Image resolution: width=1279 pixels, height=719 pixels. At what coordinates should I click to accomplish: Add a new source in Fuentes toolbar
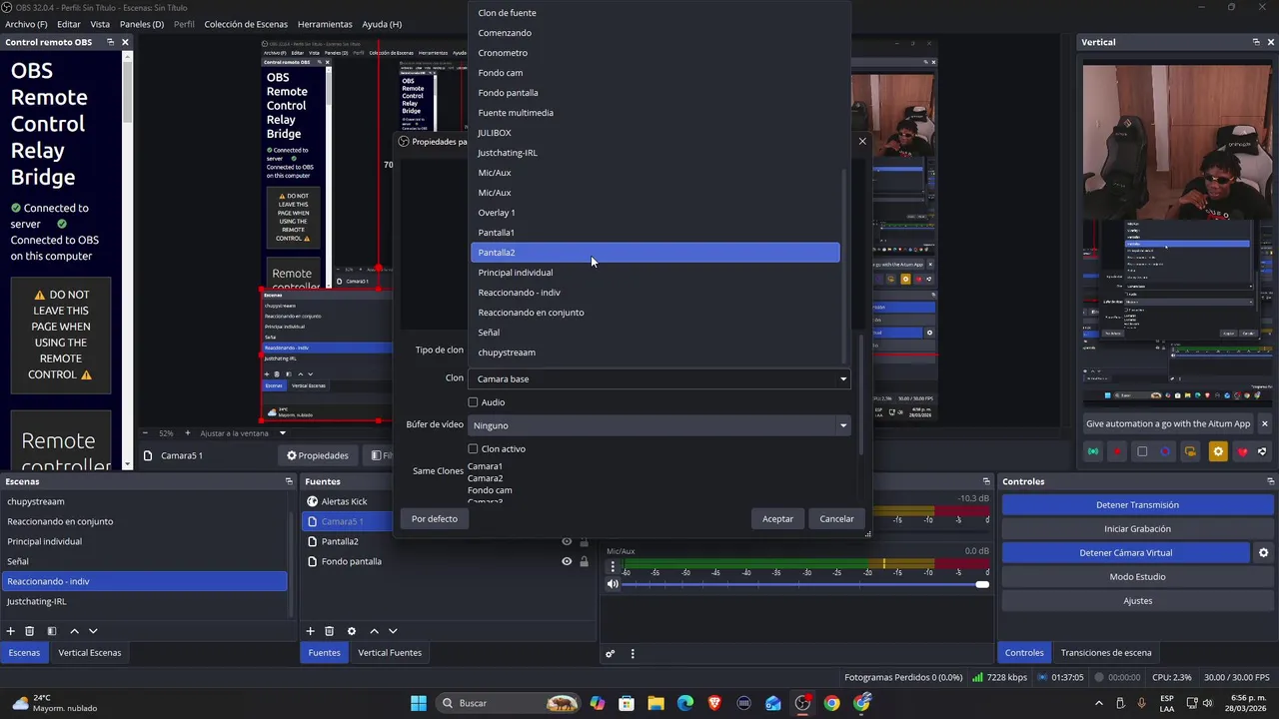(x=310, y=631)
